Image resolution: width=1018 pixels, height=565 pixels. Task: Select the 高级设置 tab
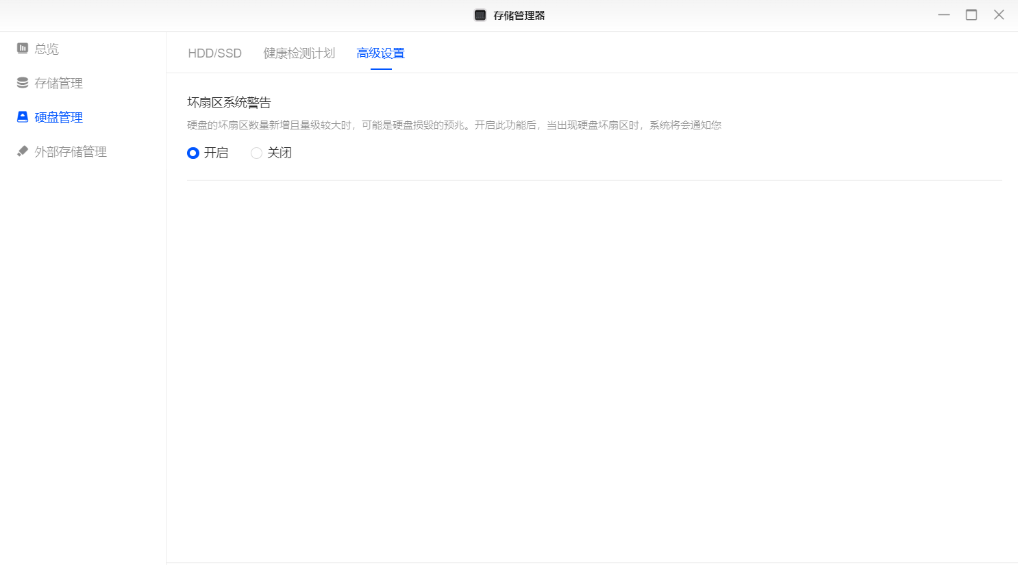[x=381, y=53]
